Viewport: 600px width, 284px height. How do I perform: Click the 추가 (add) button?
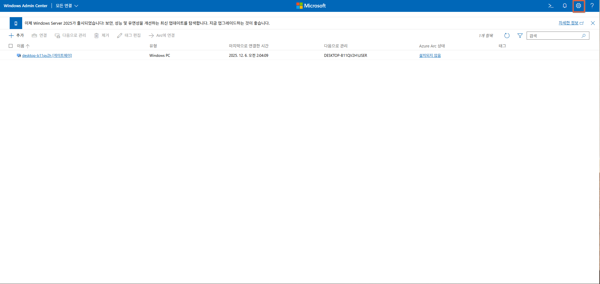coord(16,36)
